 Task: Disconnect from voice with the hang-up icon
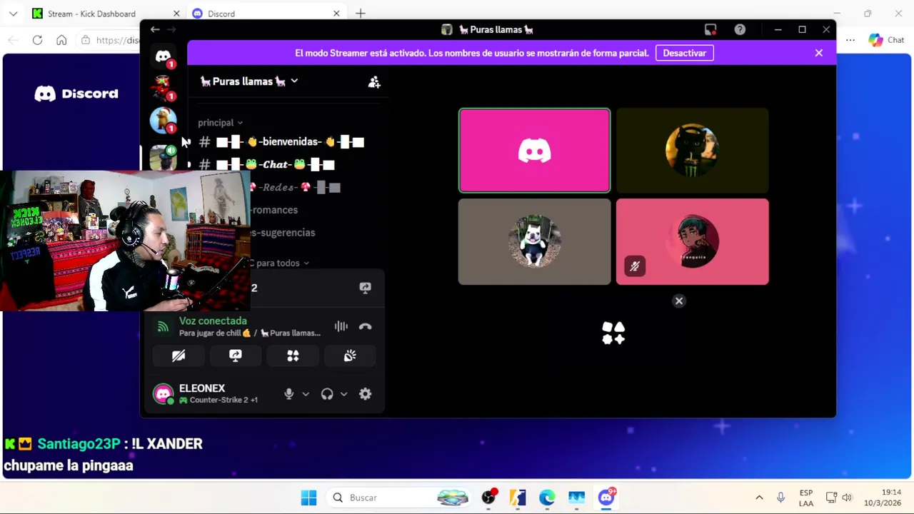365,326
